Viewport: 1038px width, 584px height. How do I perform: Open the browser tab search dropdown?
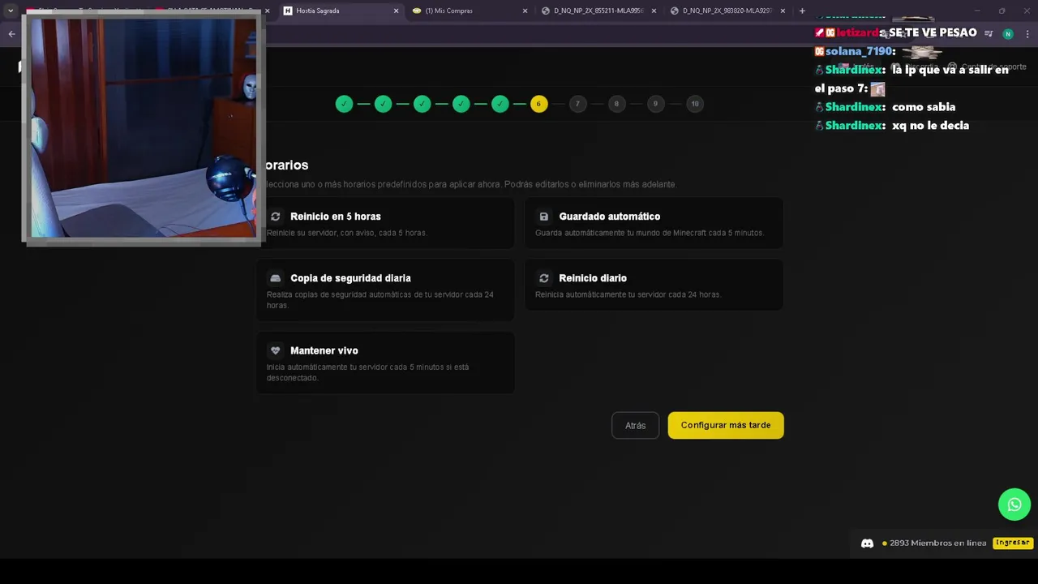click(x=11, y=11)
